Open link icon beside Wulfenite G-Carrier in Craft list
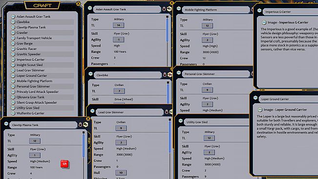The image size is (318, 179). (13, 113)
